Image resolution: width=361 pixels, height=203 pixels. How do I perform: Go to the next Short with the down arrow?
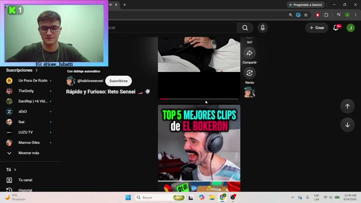pos(347,125)
